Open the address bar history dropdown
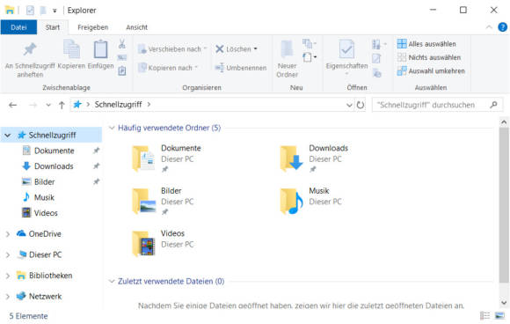This screenshot has width=510, height=324. [x=349, y=105]
